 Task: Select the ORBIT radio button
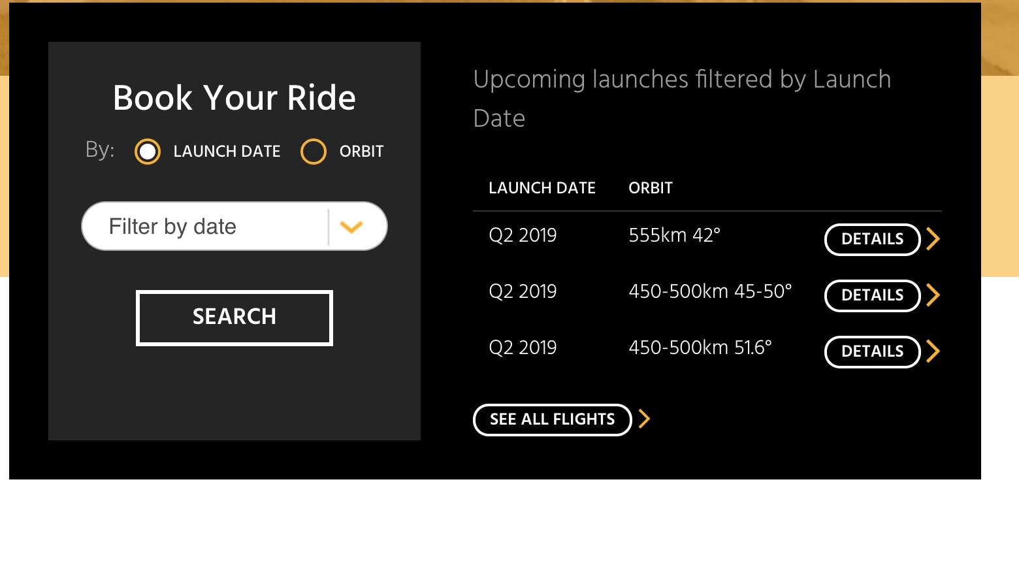(x=314, y=152)
